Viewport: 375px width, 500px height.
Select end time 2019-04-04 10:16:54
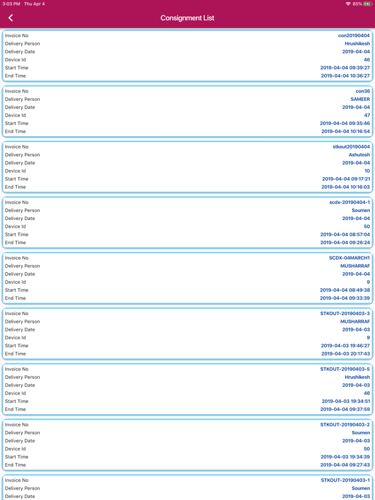click(x=346, y=131)
